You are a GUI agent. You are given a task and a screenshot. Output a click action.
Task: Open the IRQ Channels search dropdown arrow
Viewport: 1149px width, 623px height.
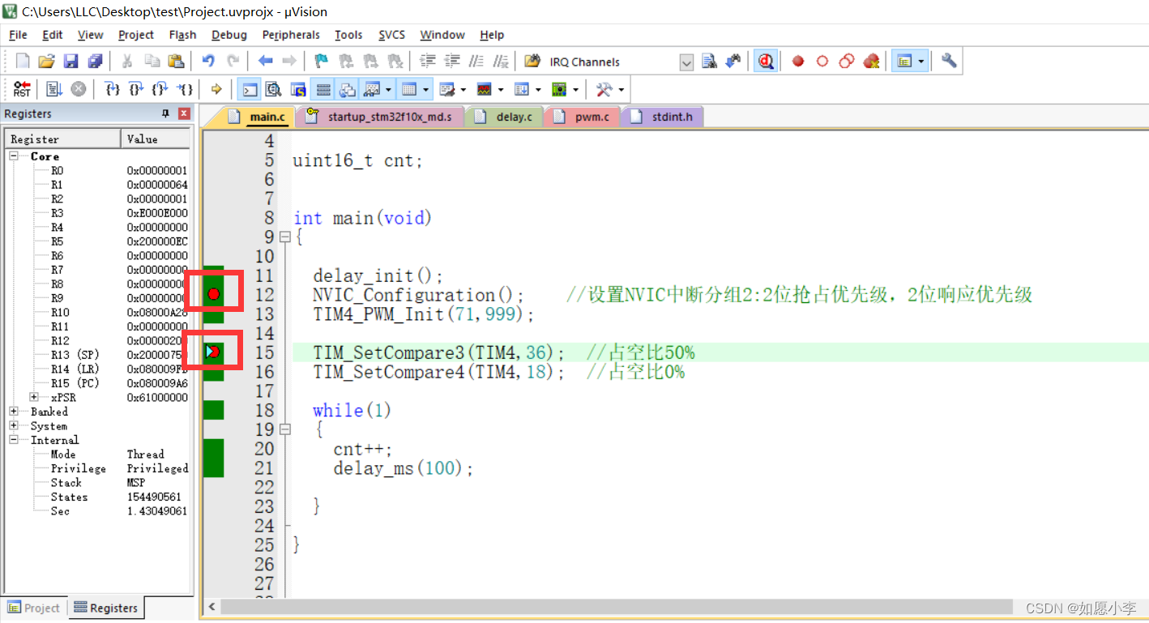686,62
